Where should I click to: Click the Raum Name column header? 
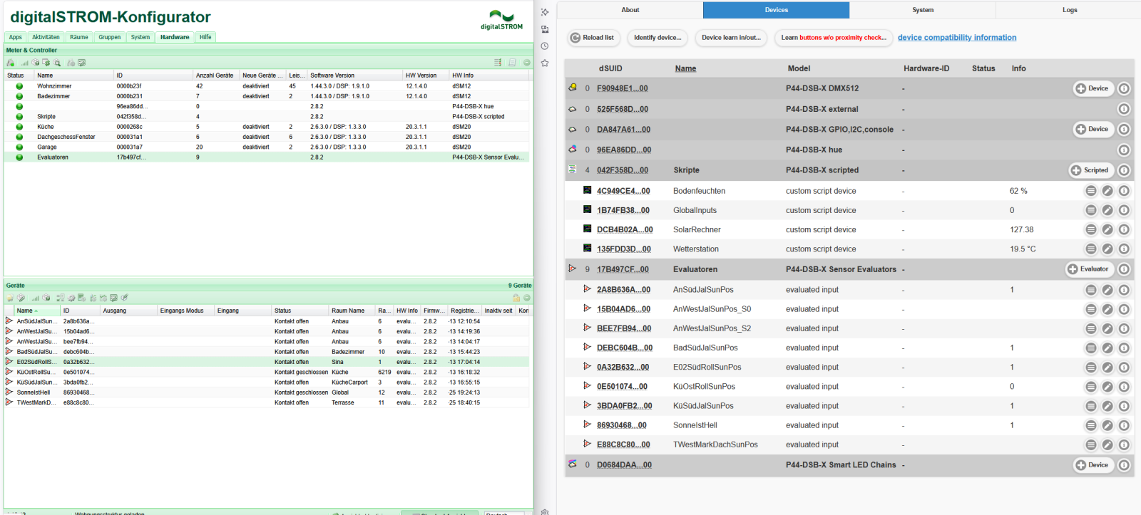pos(352,311)
